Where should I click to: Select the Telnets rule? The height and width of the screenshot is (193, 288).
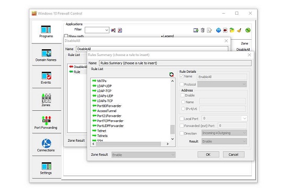[102, 136]
